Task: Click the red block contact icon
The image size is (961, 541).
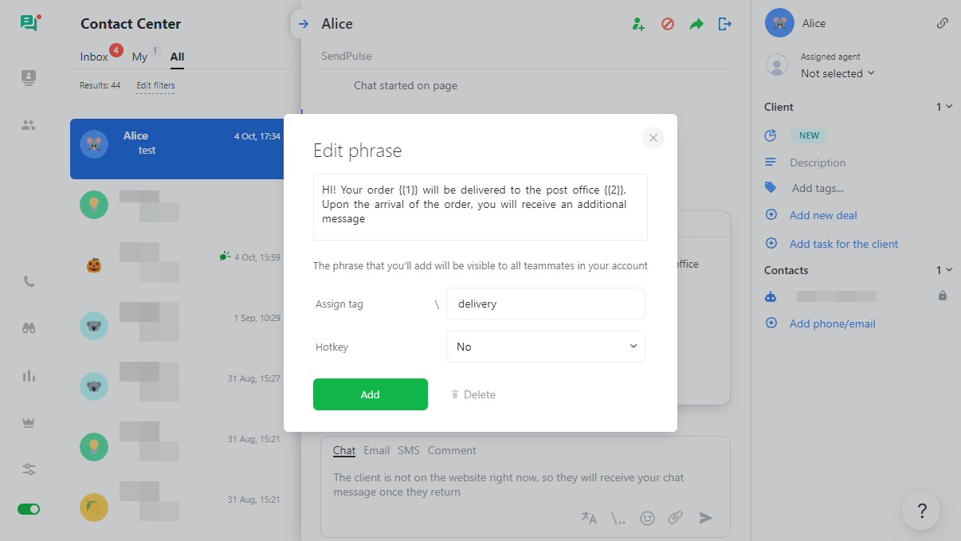Action: click(668, 24)
